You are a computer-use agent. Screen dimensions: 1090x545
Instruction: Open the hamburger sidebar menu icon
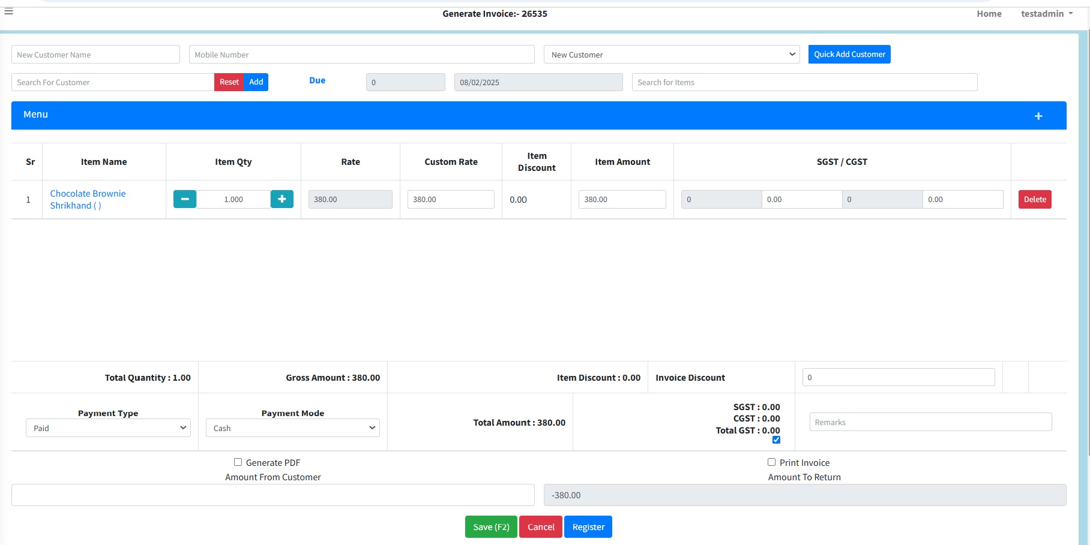click(9, 11)
